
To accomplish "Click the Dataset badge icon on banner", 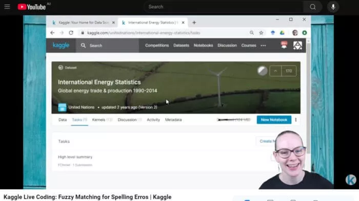I will (x=61, y=68).
